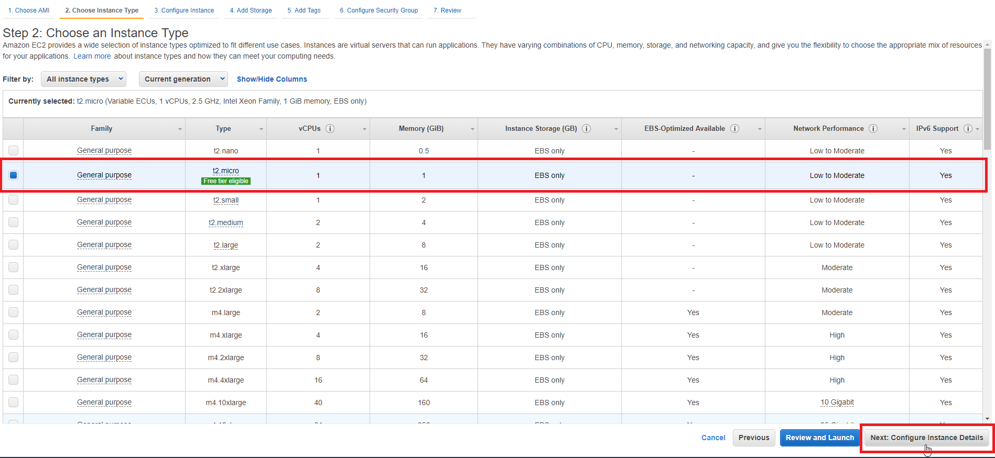
Task: Open the Learn more link
Action: click(92, 57)
